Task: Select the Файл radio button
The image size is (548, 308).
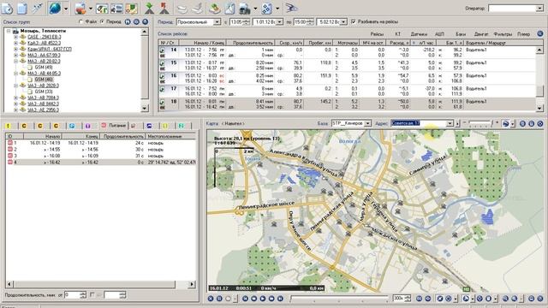Action: click(81, 21)
